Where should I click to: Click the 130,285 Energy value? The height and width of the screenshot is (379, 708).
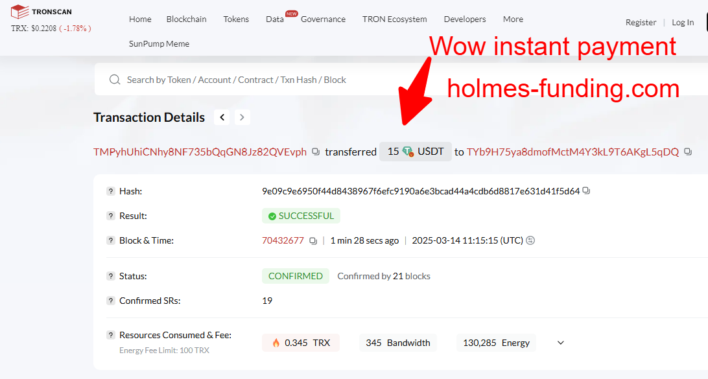[496, 343]
